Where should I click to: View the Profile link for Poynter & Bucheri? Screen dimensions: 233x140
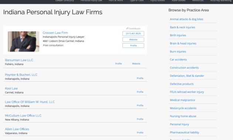[140, 78]
